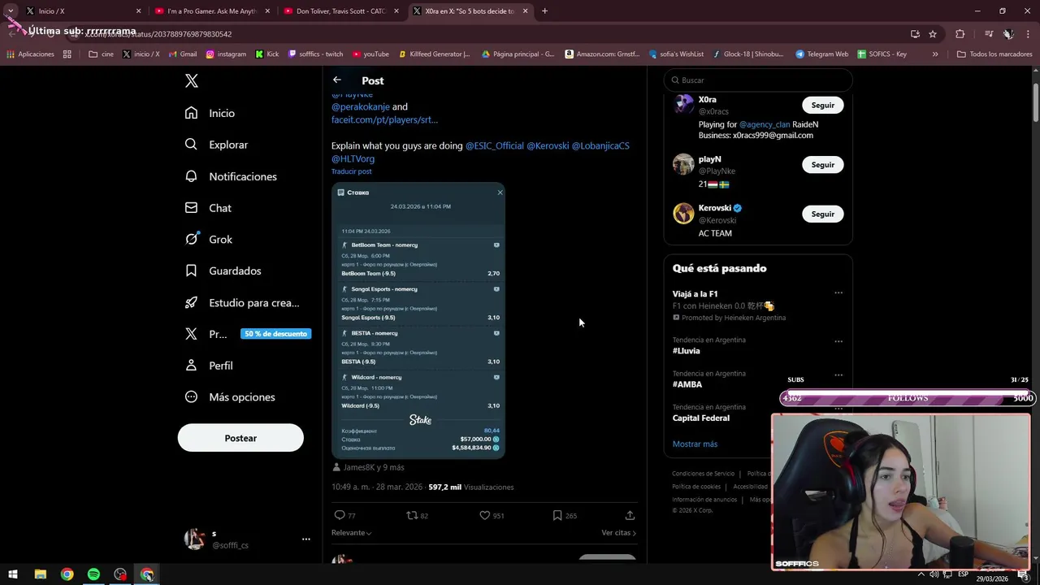The image size is (1040, 585).
Task: Go to Inicio in the X sidebar
Action: click(x=210, y=113)
